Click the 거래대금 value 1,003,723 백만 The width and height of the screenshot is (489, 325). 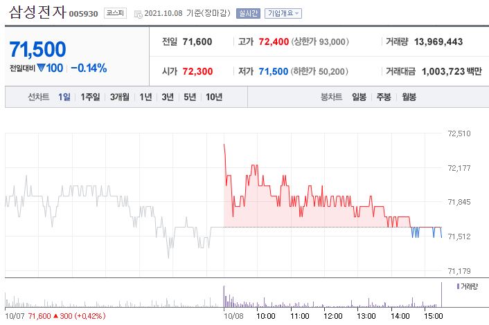[452, 72]
